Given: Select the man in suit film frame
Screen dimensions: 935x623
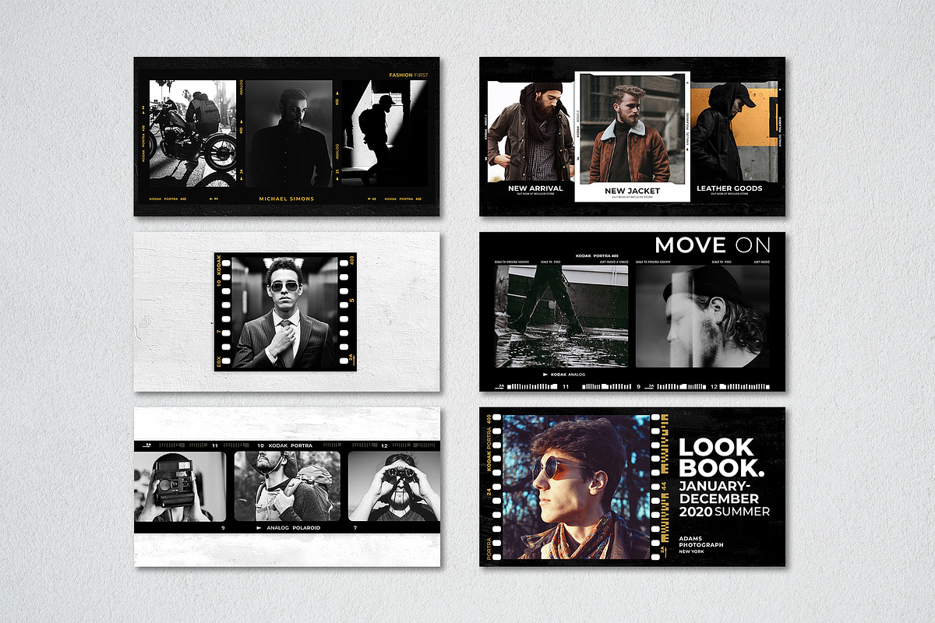Looking at the screenshot, I should pyautogui.click(x=286, y=311).
